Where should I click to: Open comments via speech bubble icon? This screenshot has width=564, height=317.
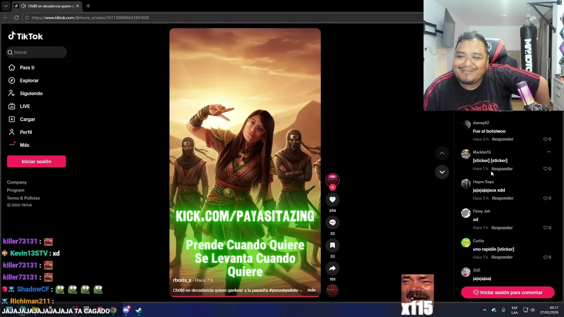(332, 222)
